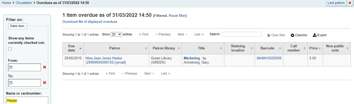Close the Last patron box with X
The height and width of the screenshot is (104, 354).
point(350,3)
